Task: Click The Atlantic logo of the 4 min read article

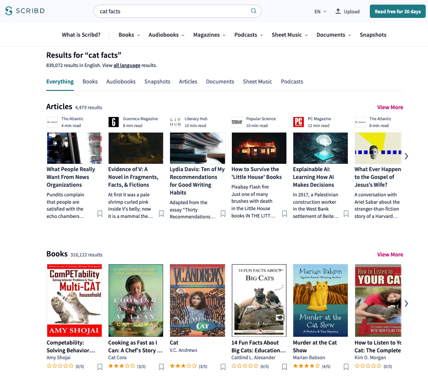Action: 52,122
